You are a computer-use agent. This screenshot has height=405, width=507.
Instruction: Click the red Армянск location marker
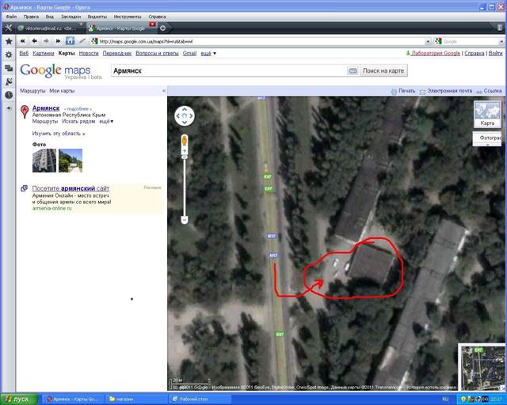(25, 112)
